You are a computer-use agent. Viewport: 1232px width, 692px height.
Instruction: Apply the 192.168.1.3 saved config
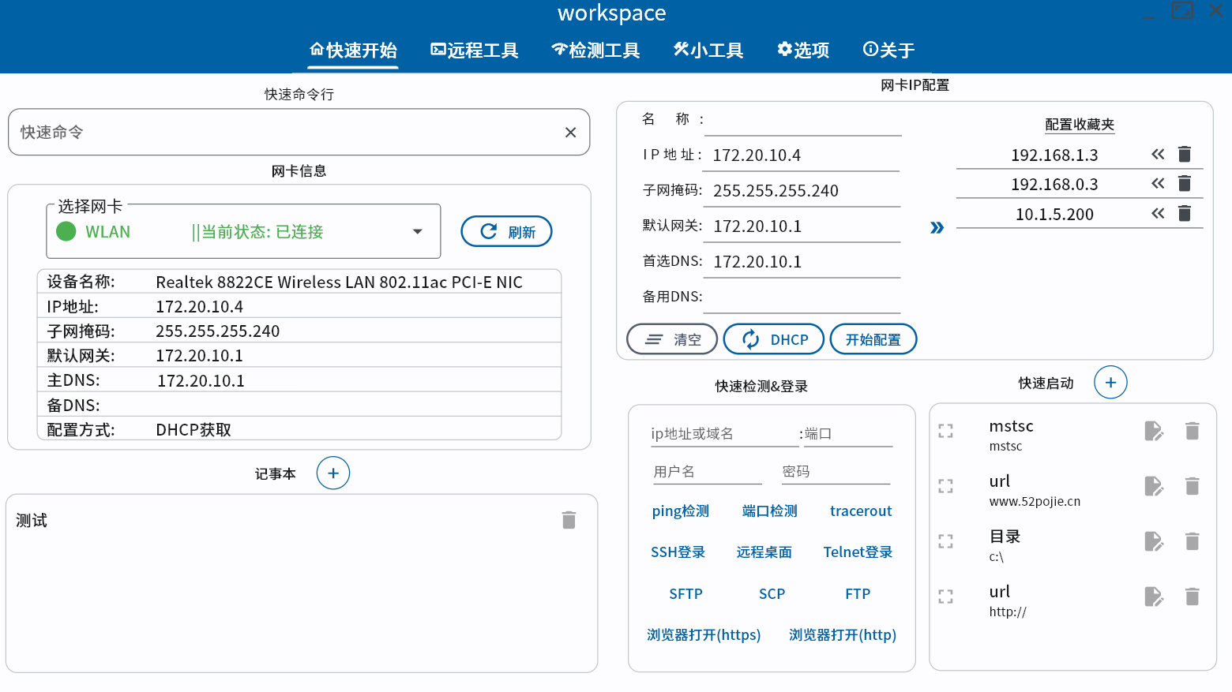[x=1158, y=154]
